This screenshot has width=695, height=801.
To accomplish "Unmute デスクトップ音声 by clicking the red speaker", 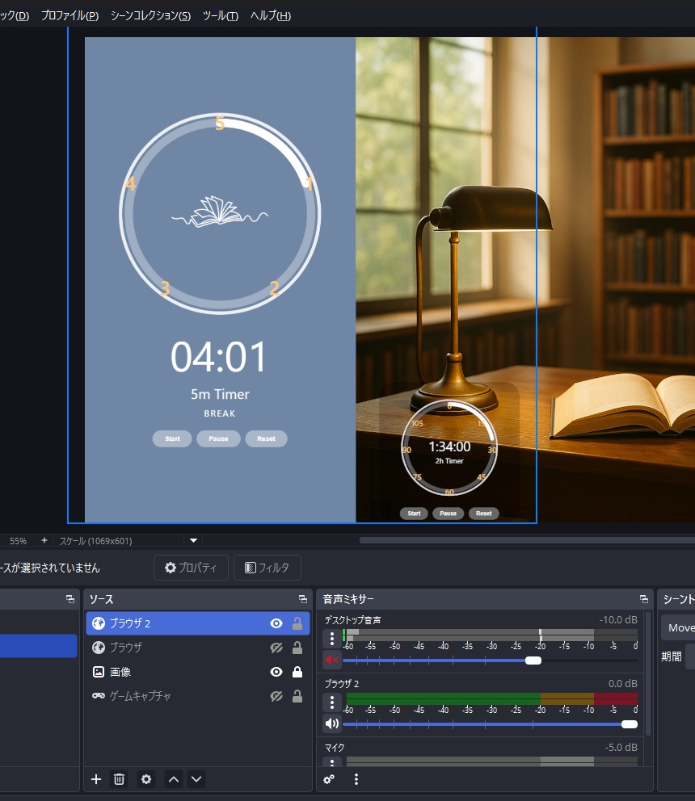I will pyautogui.click(x=331, y=660).
